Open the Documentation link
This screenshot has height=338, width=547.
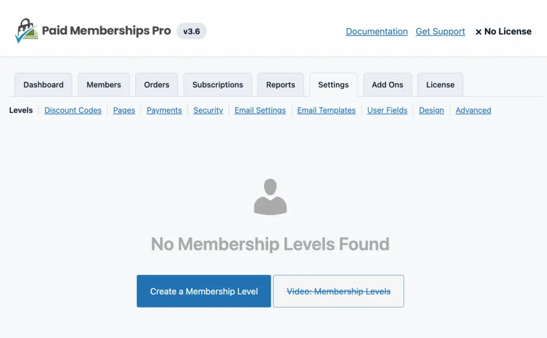tap(377, 32)
